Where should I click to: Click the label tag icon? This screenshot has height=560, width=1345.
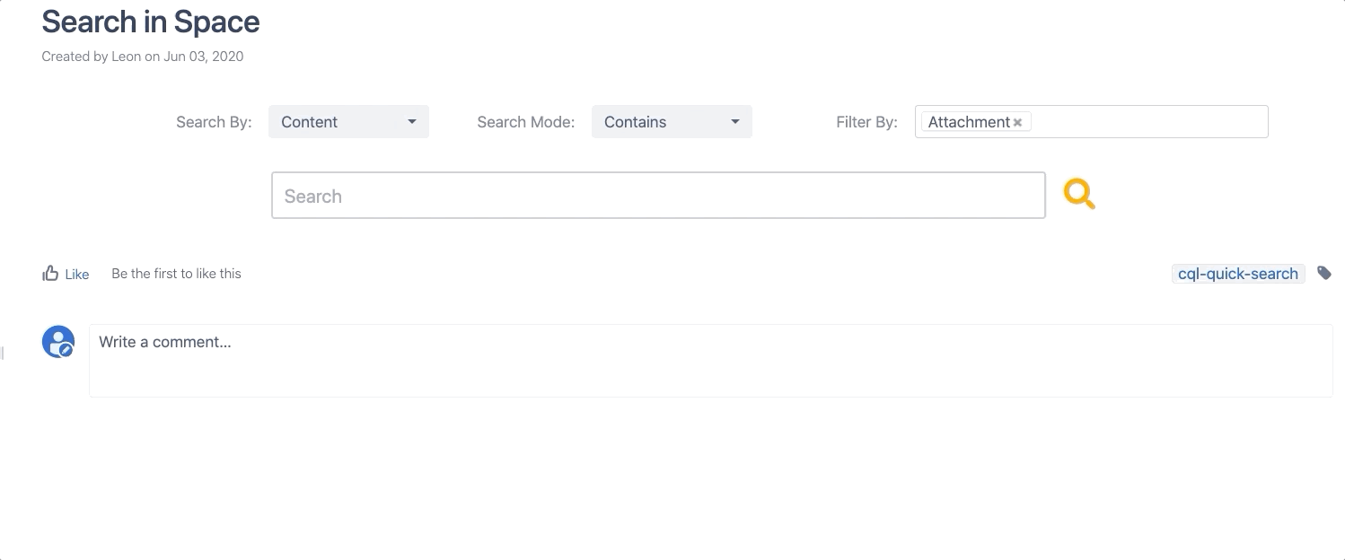point(1323,273)
